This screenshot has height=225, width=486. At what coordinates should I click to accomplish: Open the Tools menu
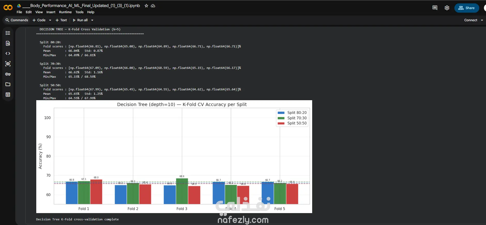click(x=80, y=12)
